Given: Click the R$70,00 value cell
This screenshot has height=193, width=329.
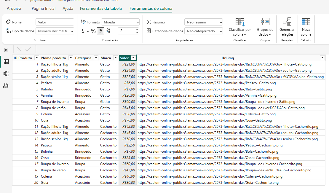Looking at the screenshot, I should 128,120.
